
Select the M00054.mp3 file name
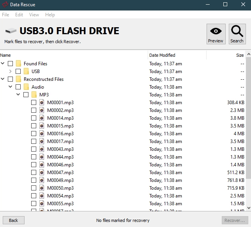point(60,196)
